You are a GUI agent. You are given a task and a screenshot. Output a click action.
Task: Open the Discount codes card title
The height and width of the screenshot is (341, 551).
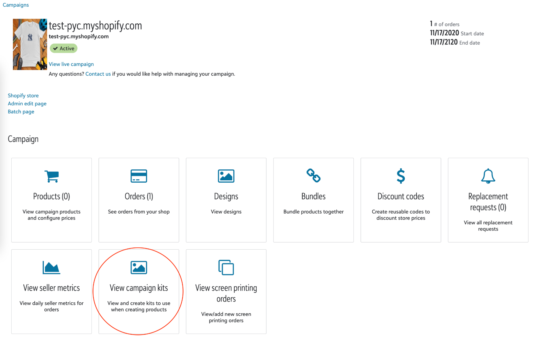pyautogui.click(x=401, y=196)
